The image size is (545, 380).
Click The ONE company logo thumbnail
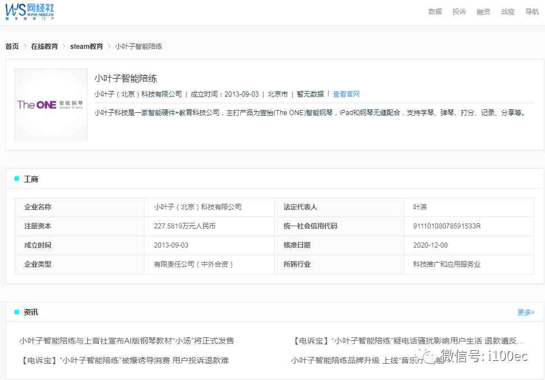coord(51,104)
